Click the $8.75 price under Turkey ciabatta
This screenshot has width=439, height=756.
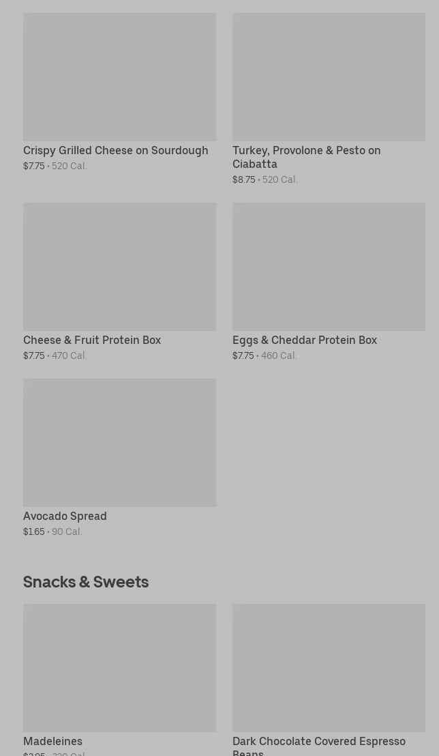point(243,179)
